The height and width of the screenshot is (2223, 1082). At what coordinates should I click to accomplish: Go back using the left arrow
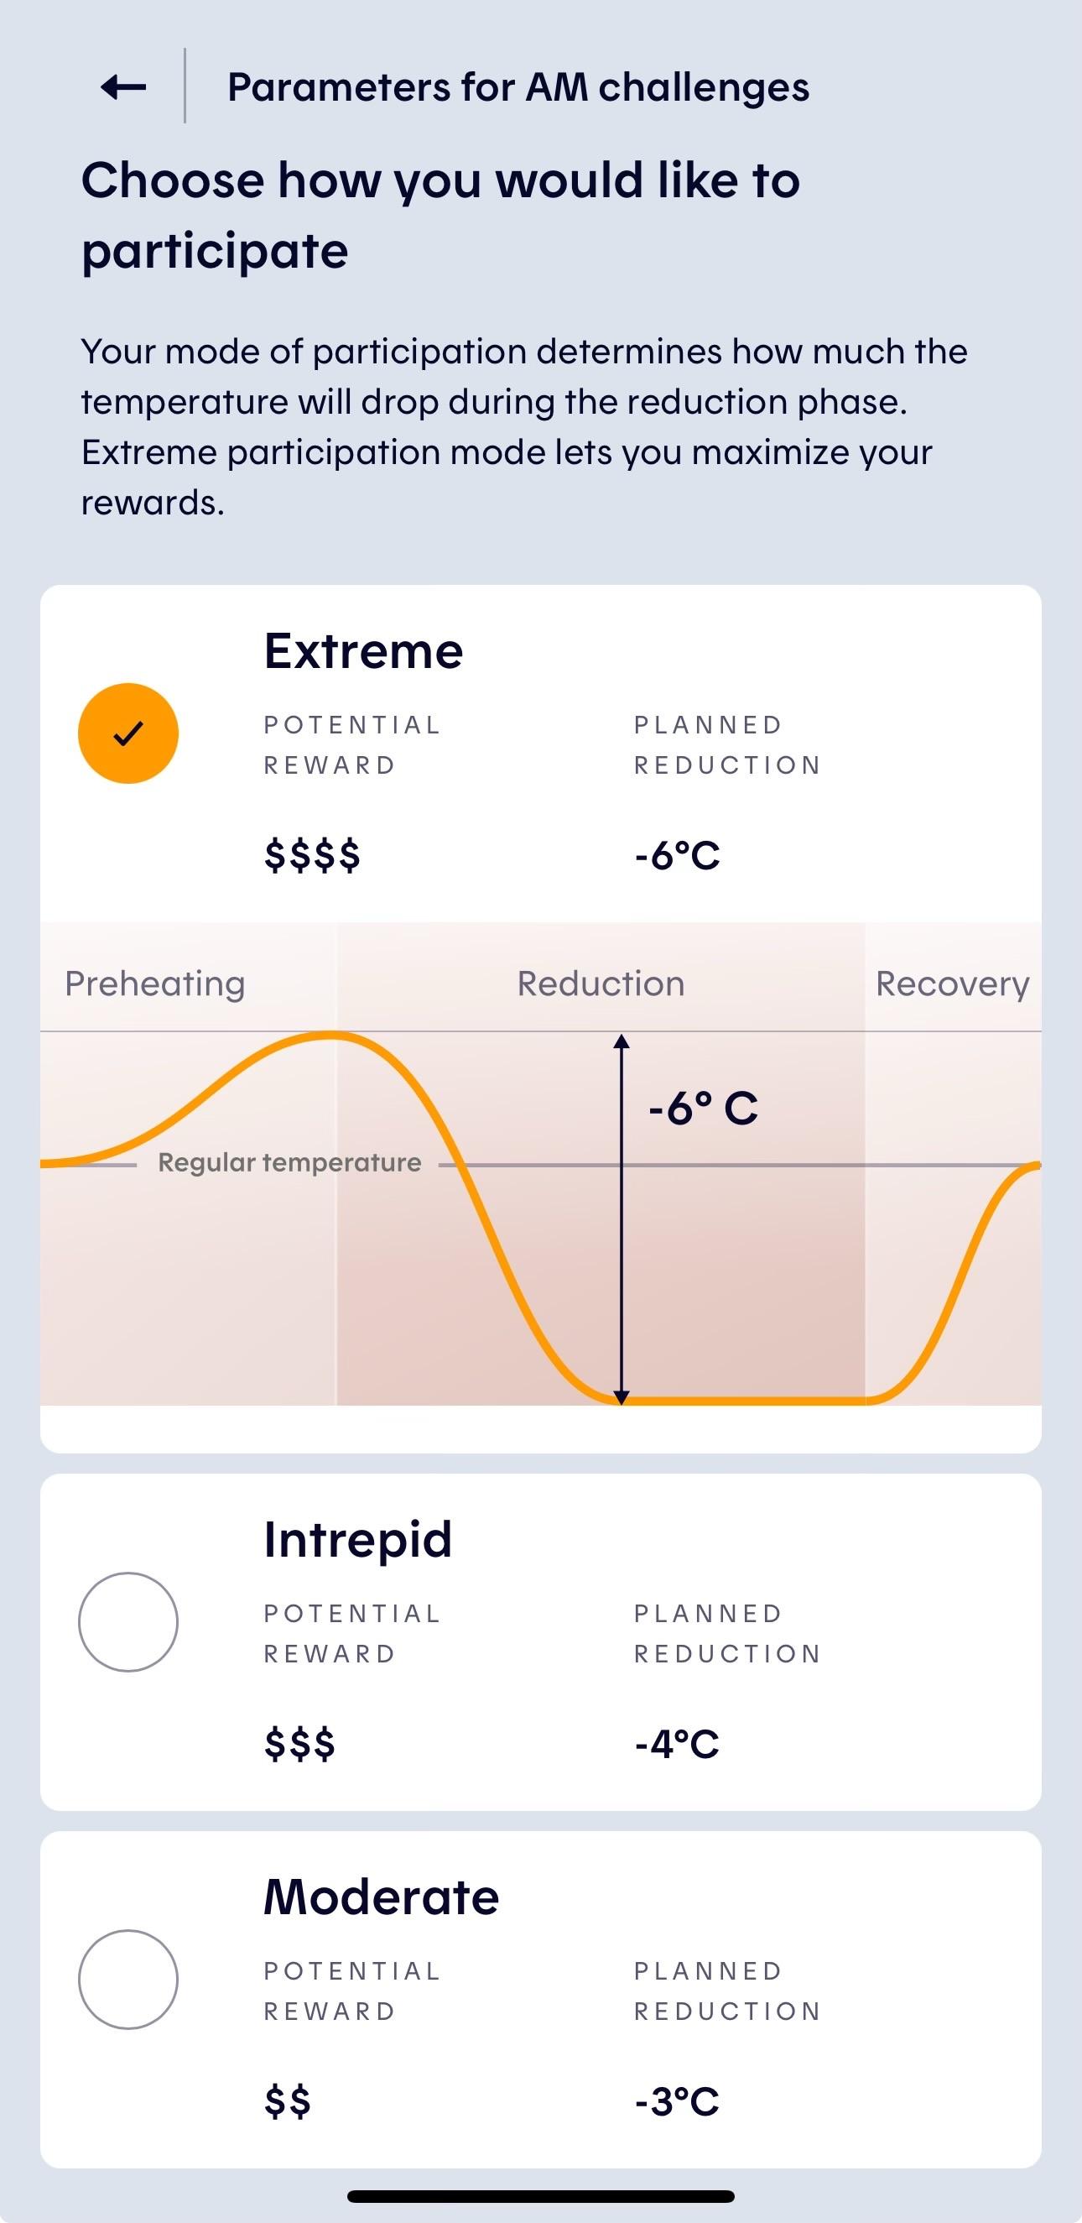coord(123,86)
